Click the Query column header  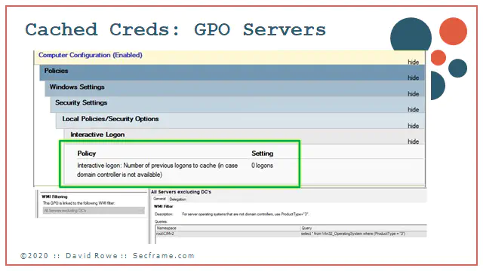click(x=364, y=228)
